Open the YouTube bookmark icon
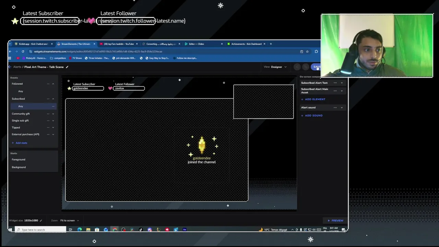The width and height of the screenshot is (439, 247). [18, 58]
